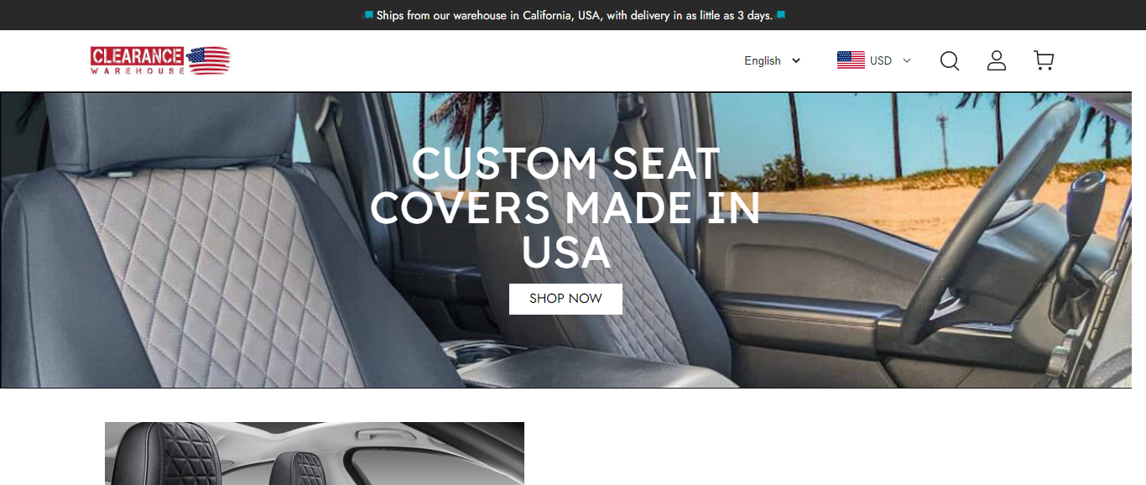Click the red CLEARANCE word in logo

pyautogui.click(x=137, y=56)
